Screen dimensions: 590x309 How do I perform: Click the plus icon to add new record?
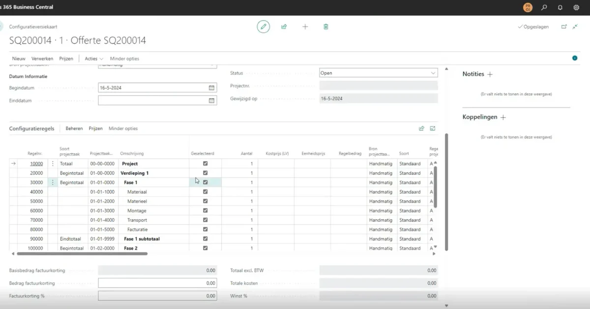[x=305, y=27]
